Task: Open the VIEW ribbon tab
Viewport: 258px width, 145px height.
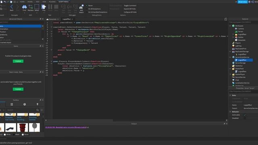Action: click(44, 2)
